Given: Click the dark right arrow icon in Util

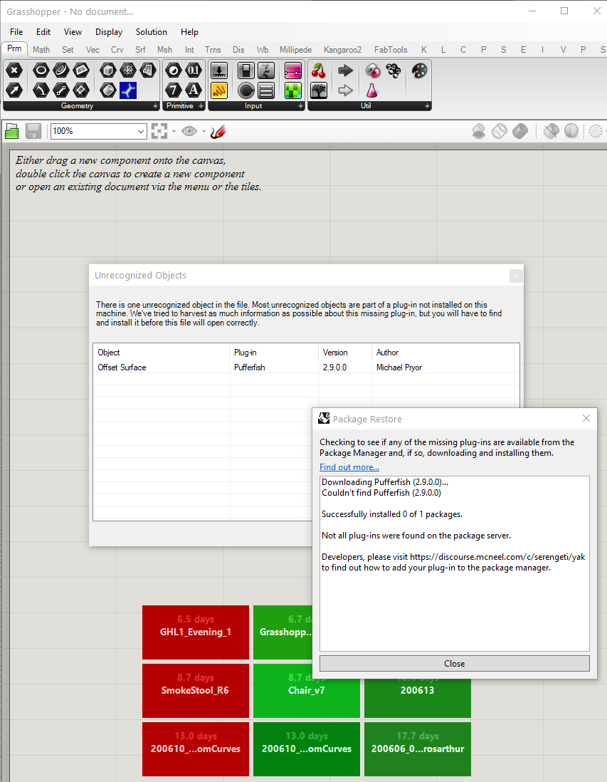Looking at the screenshot, I should point(345,71).
